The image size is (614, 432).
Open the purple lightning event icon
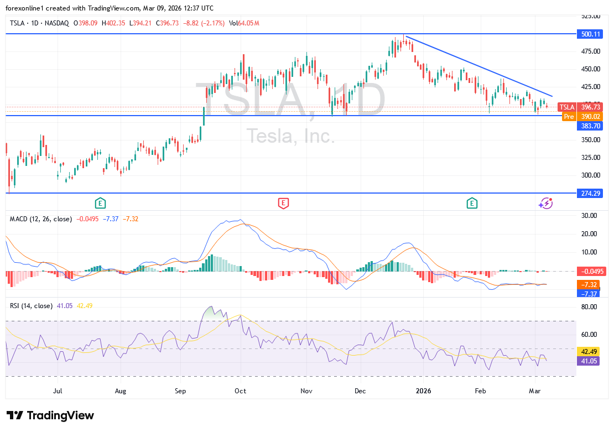(545, 203)
